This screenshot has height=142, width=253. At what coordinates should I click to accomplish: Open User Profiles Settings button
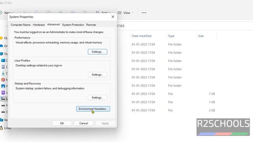coord(98,75)
